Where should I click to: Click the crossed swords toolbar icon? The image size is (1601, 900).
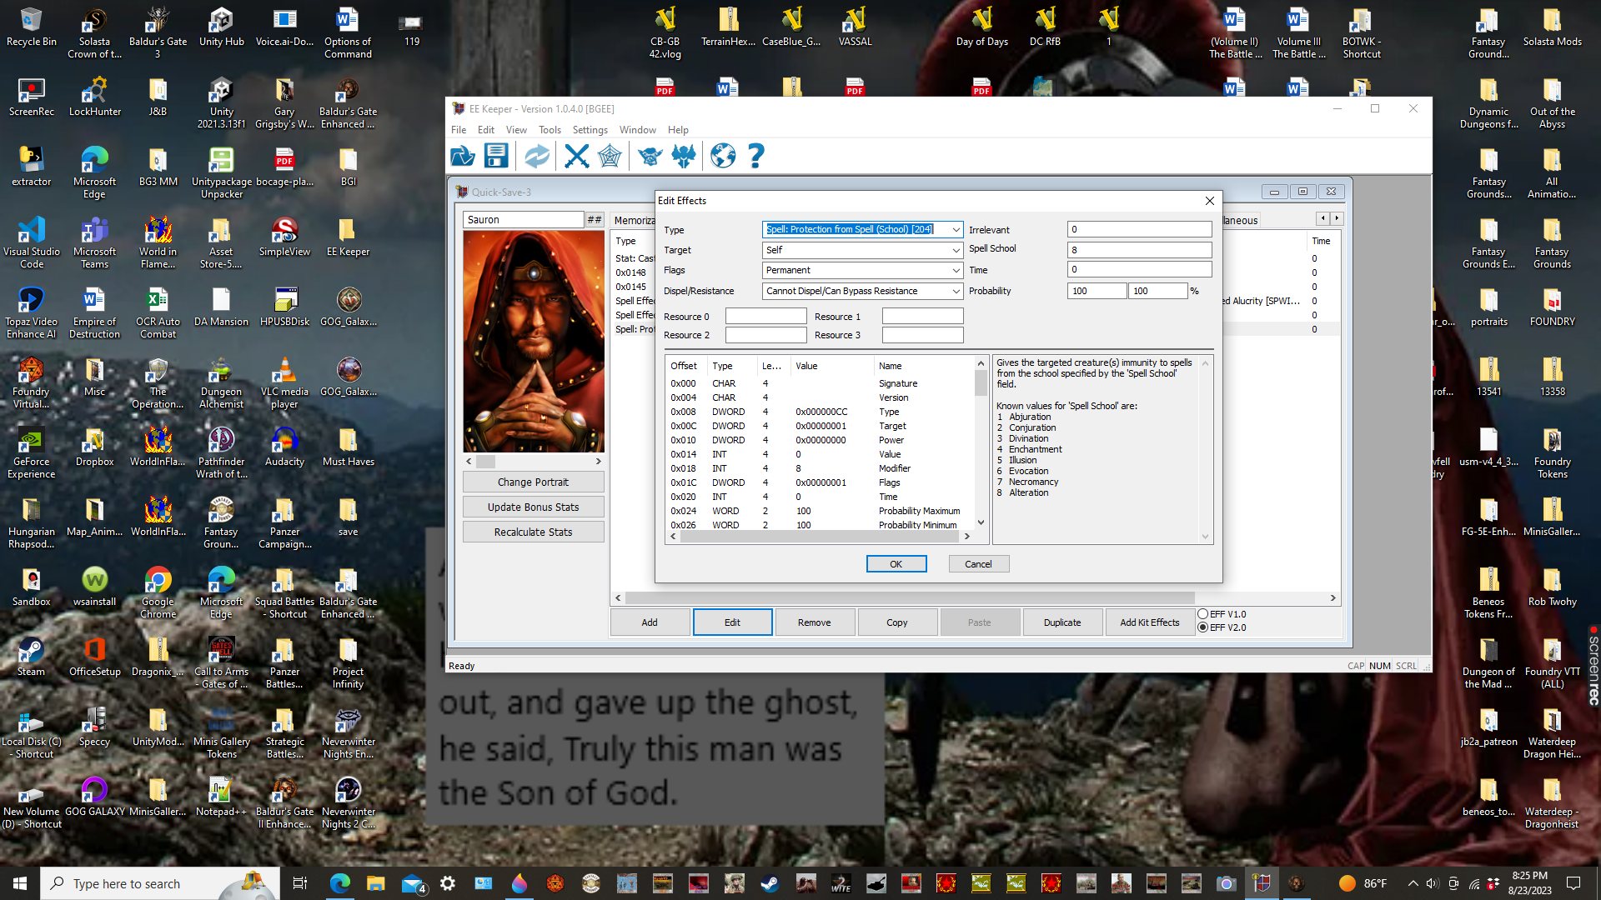click(576, 156)
